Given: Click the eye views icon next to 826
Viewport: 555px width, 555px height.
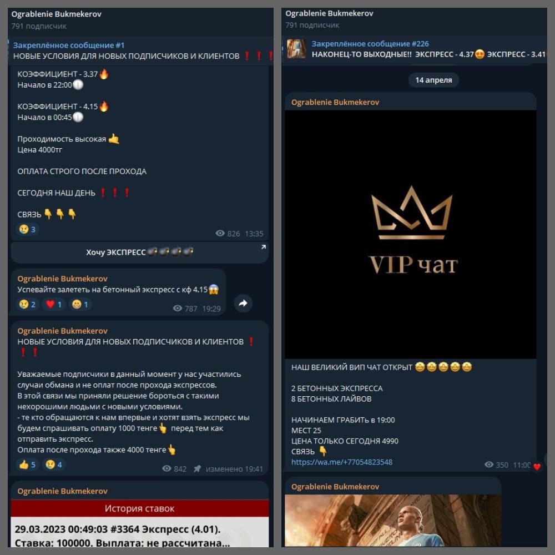Looking at the screenshot, I should [x=220, y=233].
